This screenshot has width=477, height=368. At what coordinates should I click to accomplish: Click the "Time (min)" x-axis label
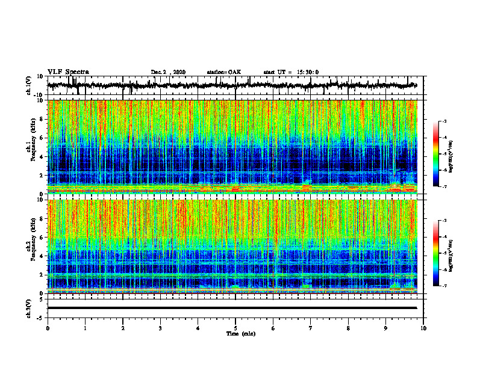[x=241, y=334]
